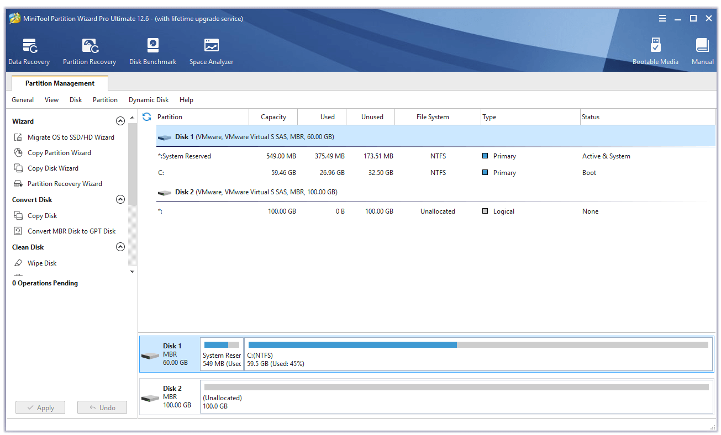The image size is (721, 435).
Task: Click the Disk 2 drive icon in disk map
Action: (x=150, y=398)
